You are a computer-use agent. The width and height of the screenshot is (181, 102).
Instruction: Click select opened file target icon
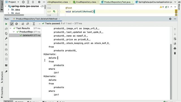click(x=23, y=2)
